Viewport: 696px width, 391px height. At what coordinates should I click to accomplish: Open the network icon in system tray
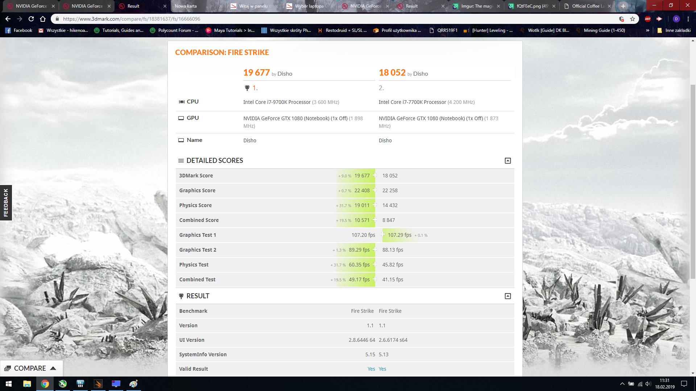640,384
